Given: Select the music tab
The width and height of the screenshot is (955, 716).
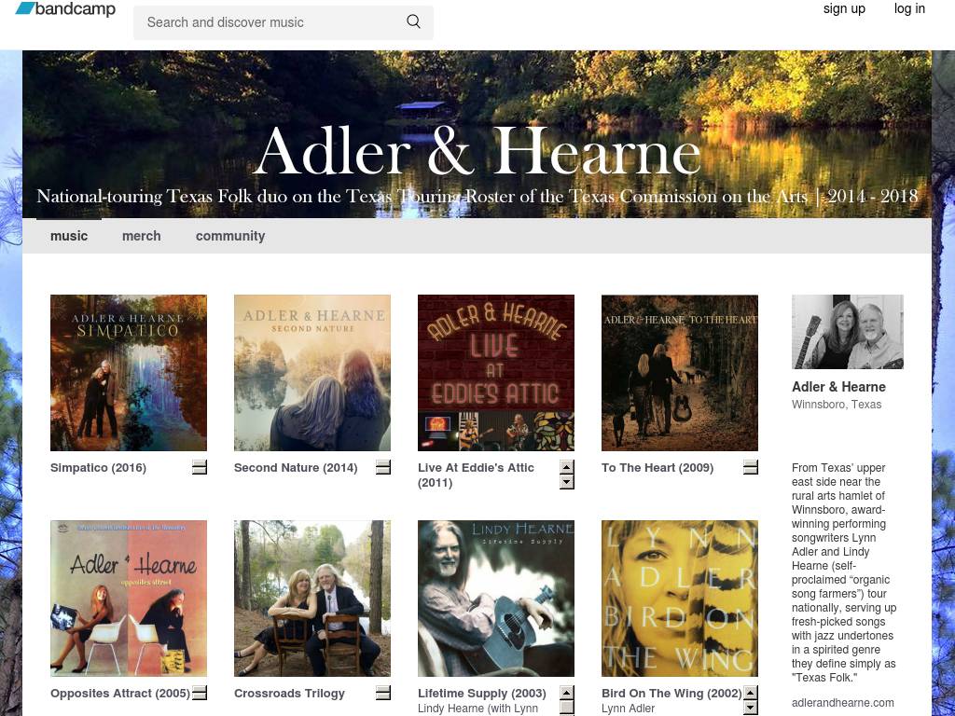Looking at the screenshot, I should (69, 236).
